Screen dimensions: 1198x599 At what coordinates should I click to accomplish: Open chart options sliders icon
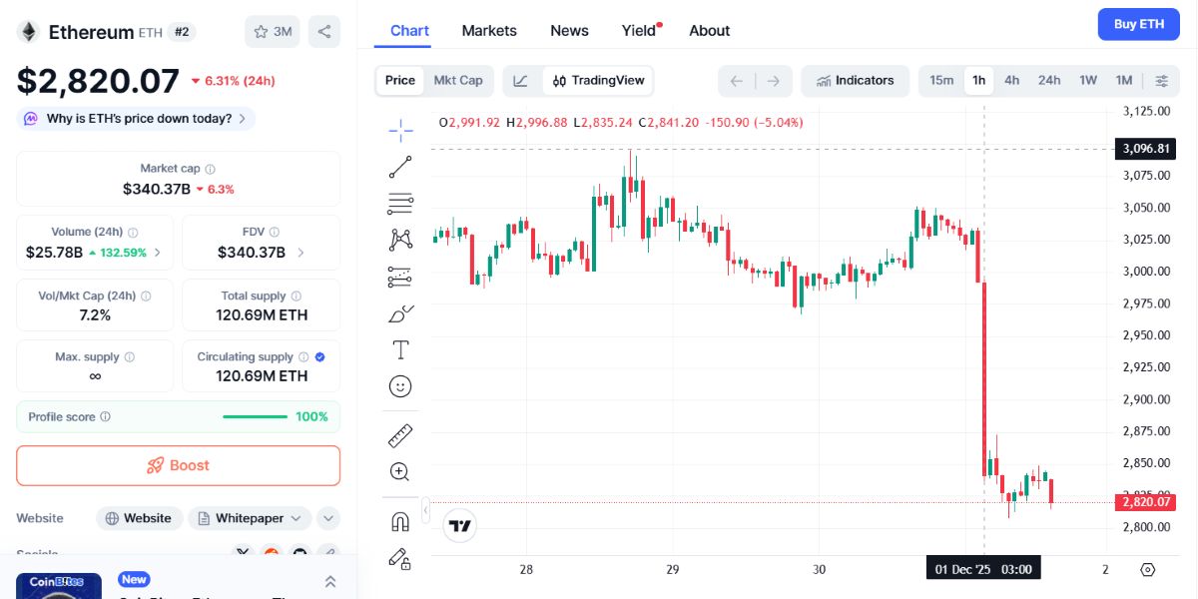[x=1161, y=81]
